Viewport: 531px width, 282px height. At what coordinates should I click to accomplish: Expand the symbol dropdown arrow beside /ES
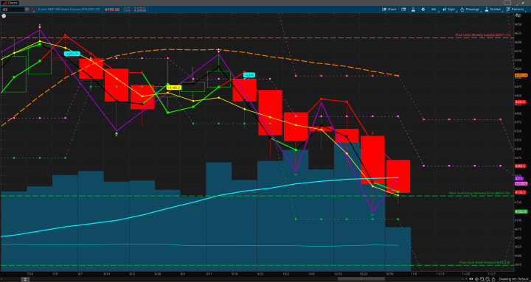[27, 9]
